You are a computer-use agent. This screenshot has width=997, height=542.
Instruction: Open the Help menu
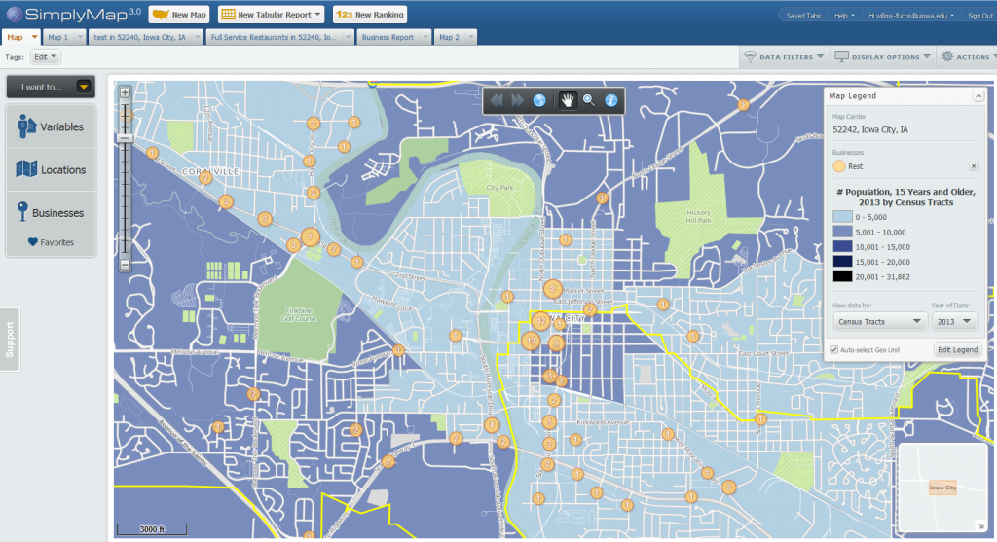click(844, 16)
